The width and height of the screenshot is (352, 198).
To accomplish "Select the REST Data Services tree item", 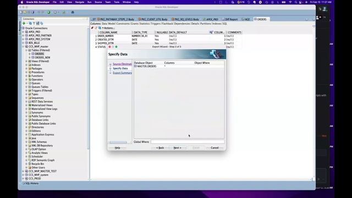I will pos(42,101).
